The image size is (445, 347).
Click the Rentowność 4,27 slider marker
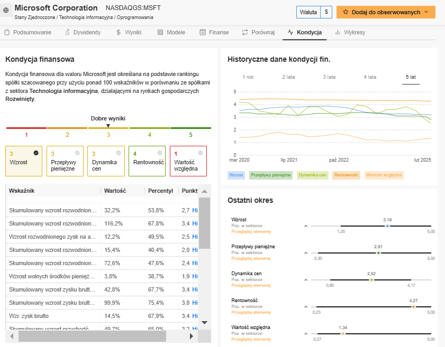click(x=413, y=307)
